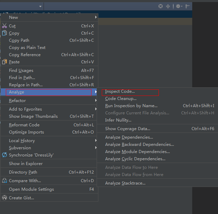Choose Show Image Thumbnails
The height and width of the screenshot is (214, 218).
pos(50,116)
